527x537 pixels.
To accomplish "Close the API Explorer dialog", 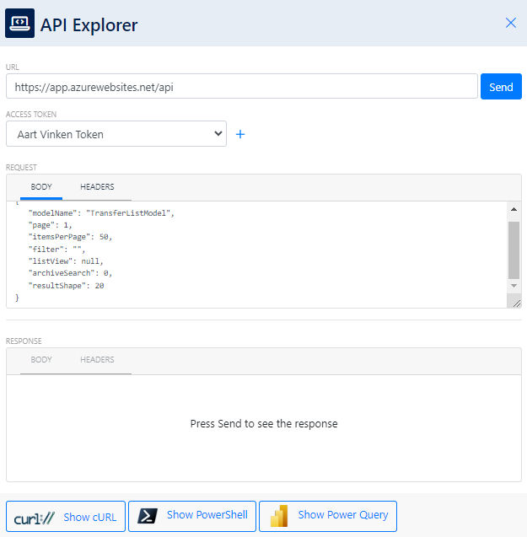I will 510,23.
